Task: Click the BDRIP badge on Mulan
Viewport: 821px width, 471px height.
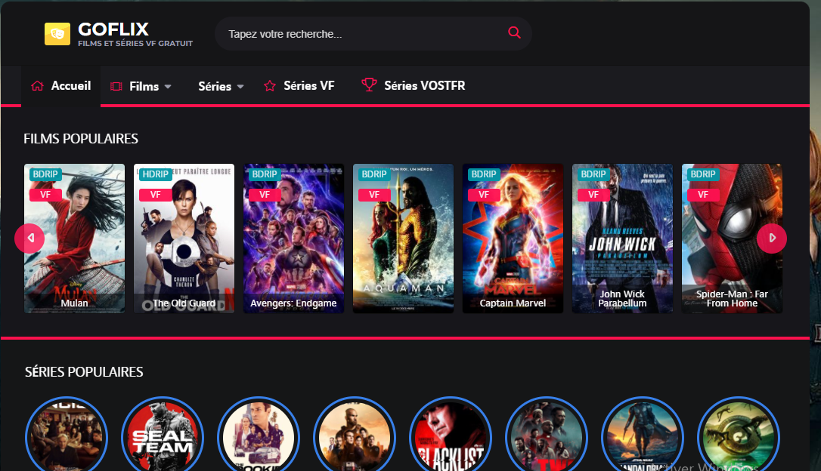Action: [x=45, y=174]
